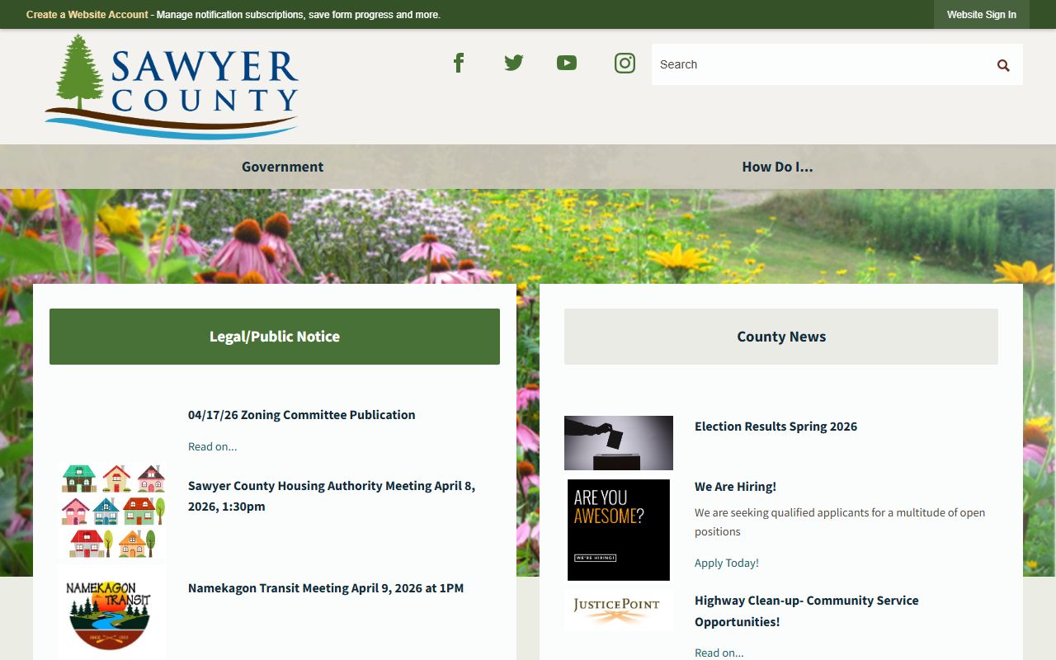Open the Sawyer County Facebook page icon
1056x660 pixels.
[459, 63]
